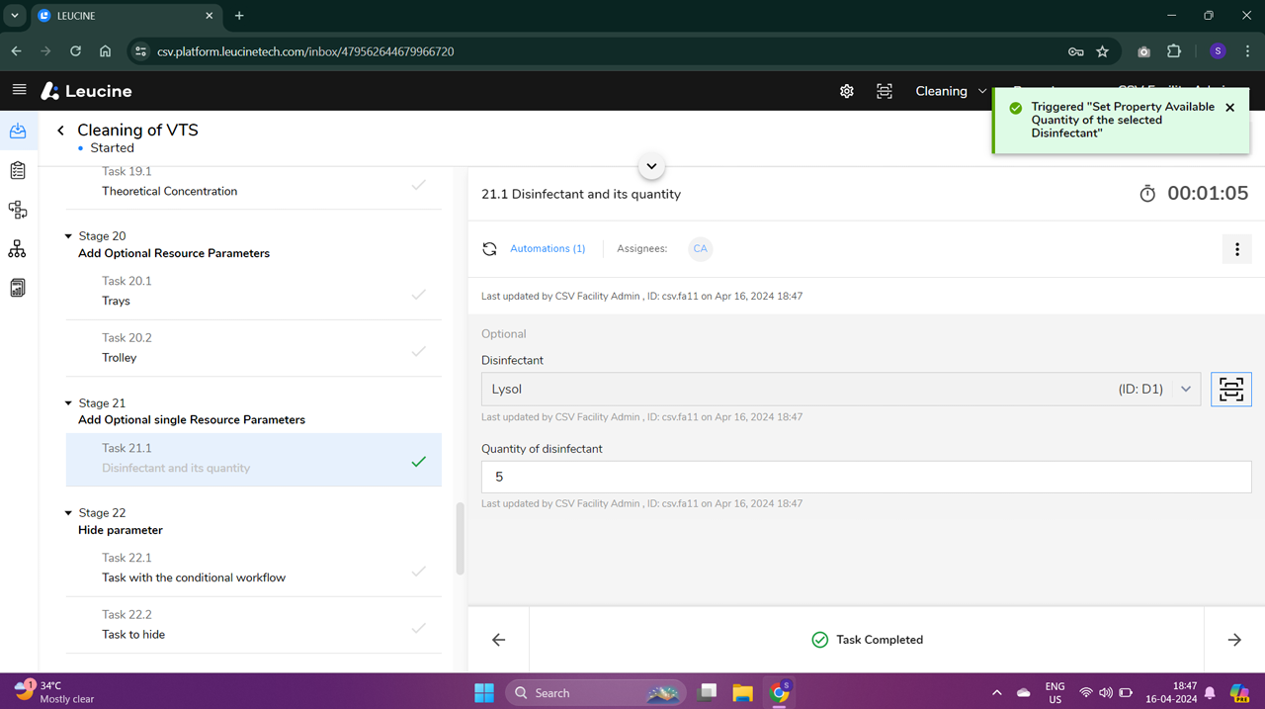Open the password key icon in address bar
The image size is (1265, 709).
(x=1076, y=51)
